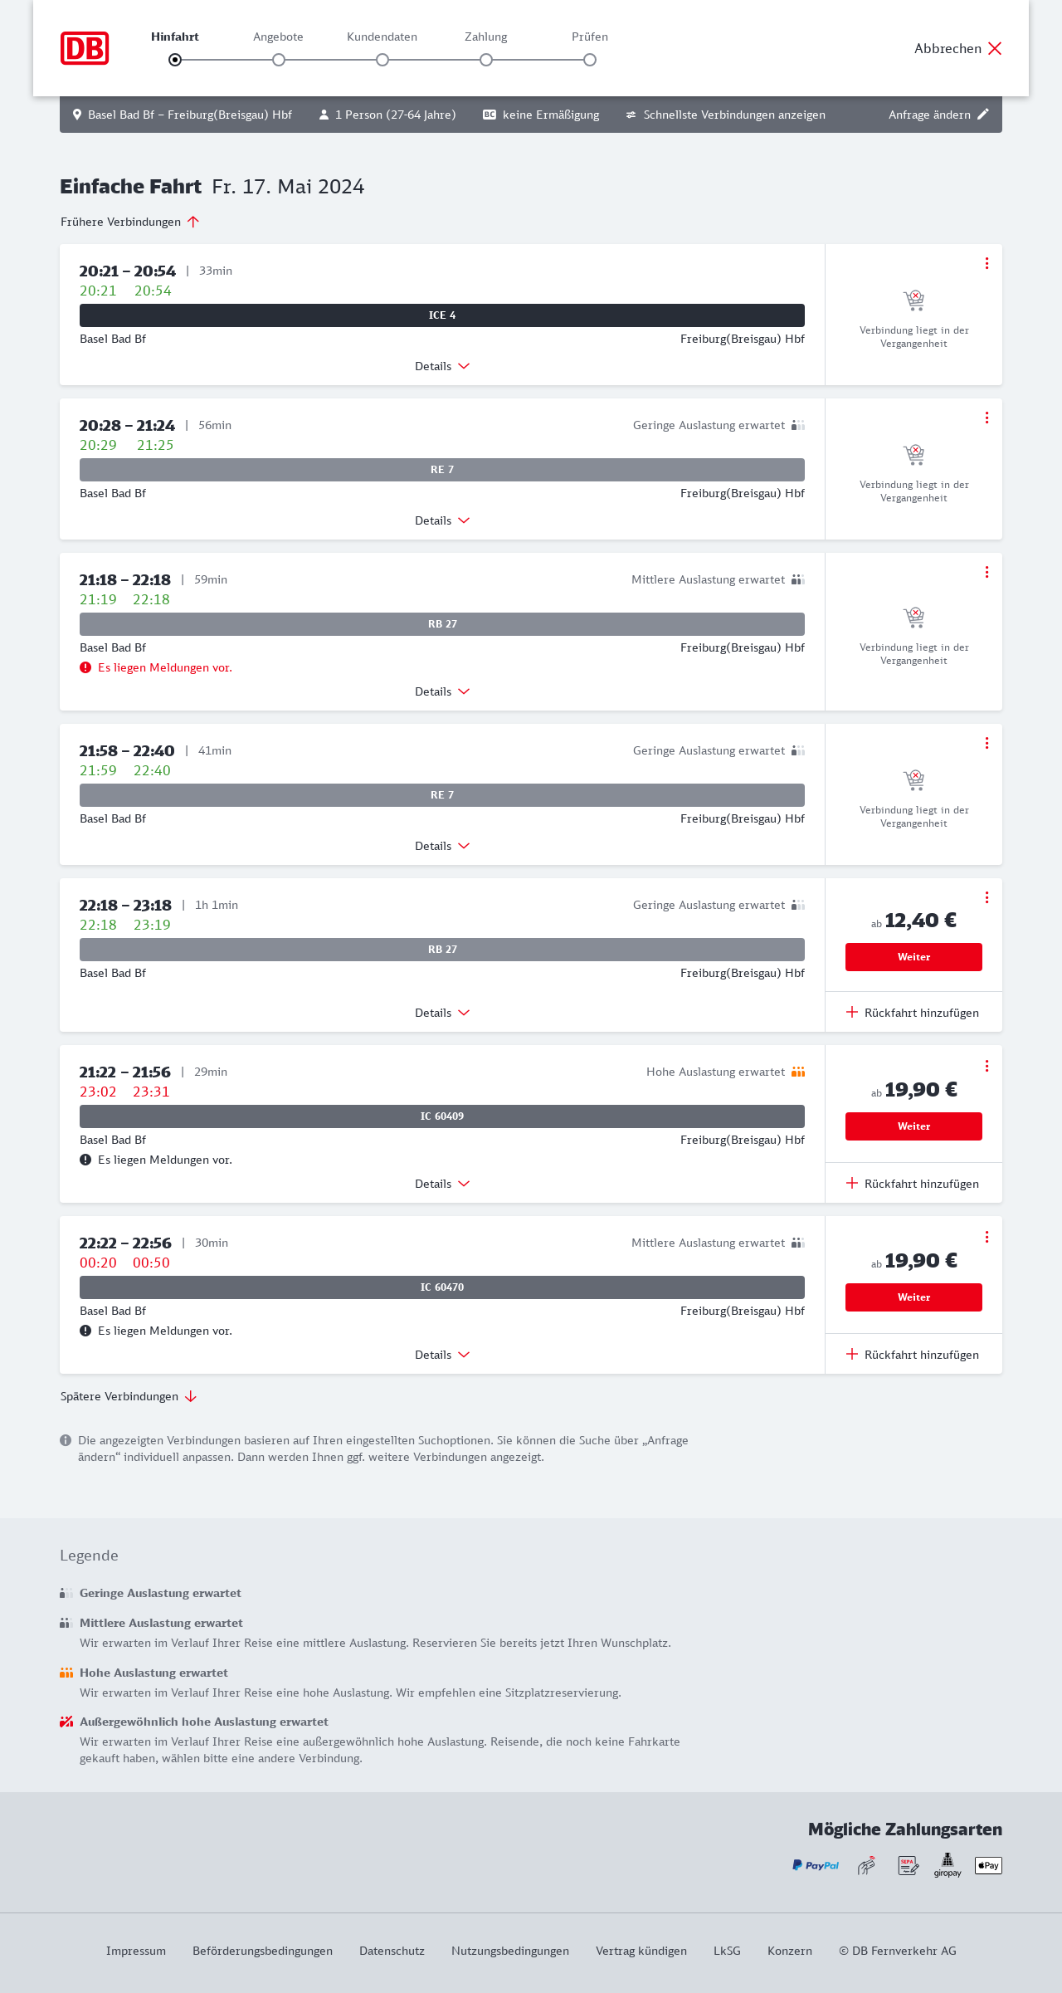Open the Datenschutz footer link
Screen dimensions: 1062x1993
tap(392, 1951)
